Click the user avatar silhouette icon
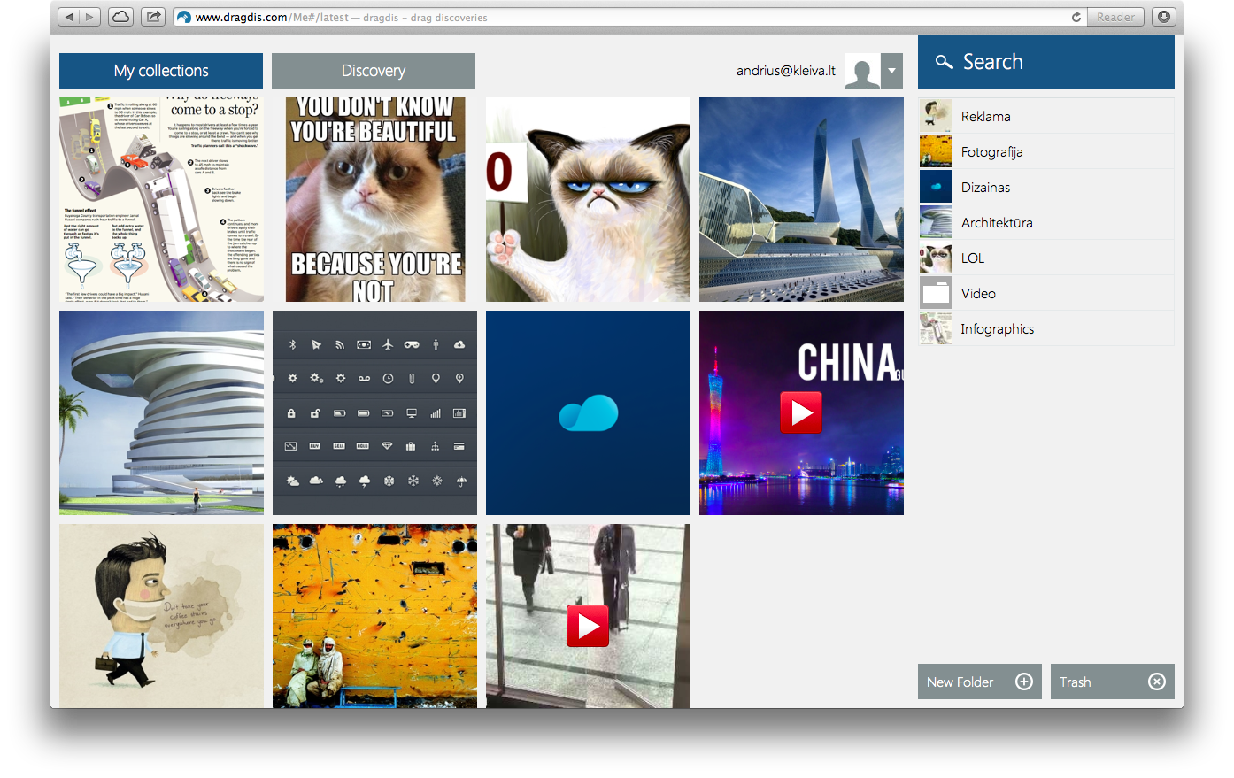Viewport: 1234px width, 778px height. tap(862, 71)
